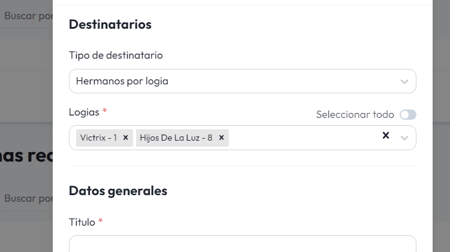
Task: Focus the Título text field
Action: pos(242,244)
